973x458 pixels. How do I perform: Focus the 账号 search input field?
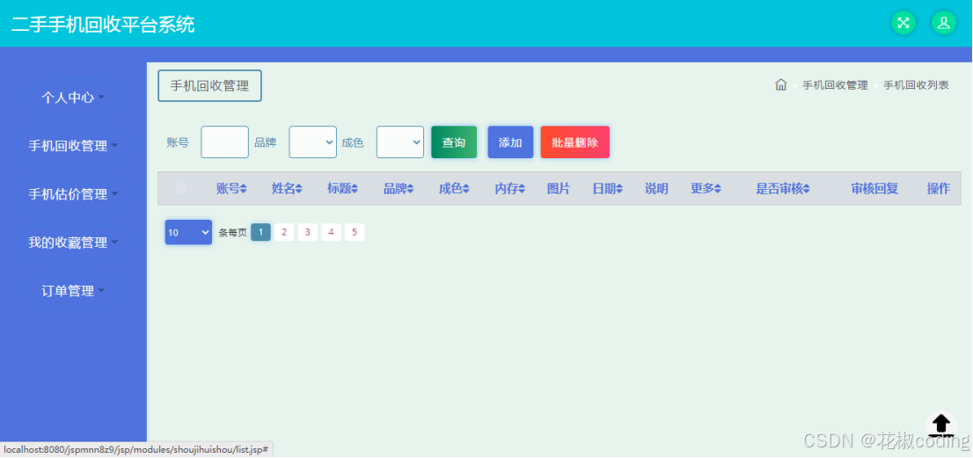[224, 142]
